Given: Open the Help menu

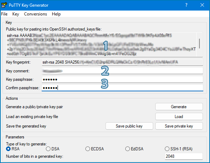Looking at the screenshot, I should (56, 14).
